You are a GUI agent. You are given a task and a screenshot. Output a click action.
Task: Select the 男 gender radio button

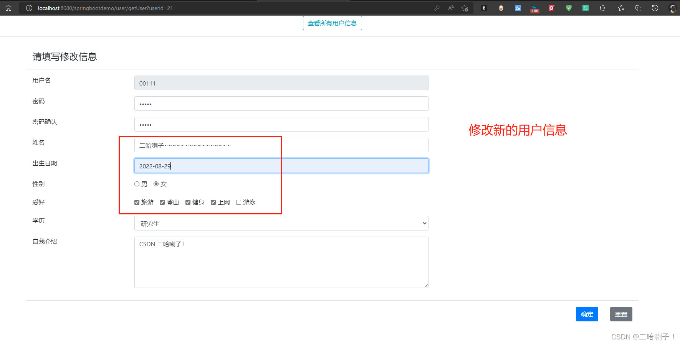[137, 184]
